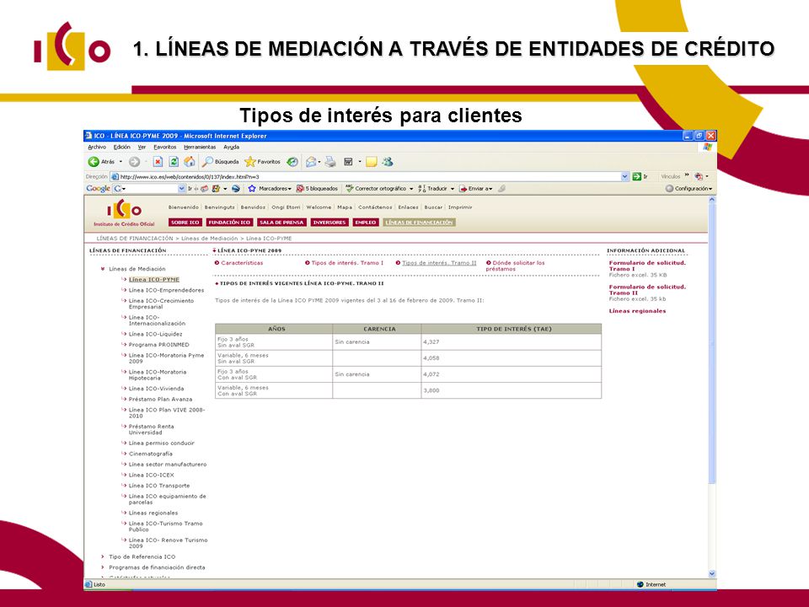Open the History clock icon

[x=292, y=162]
